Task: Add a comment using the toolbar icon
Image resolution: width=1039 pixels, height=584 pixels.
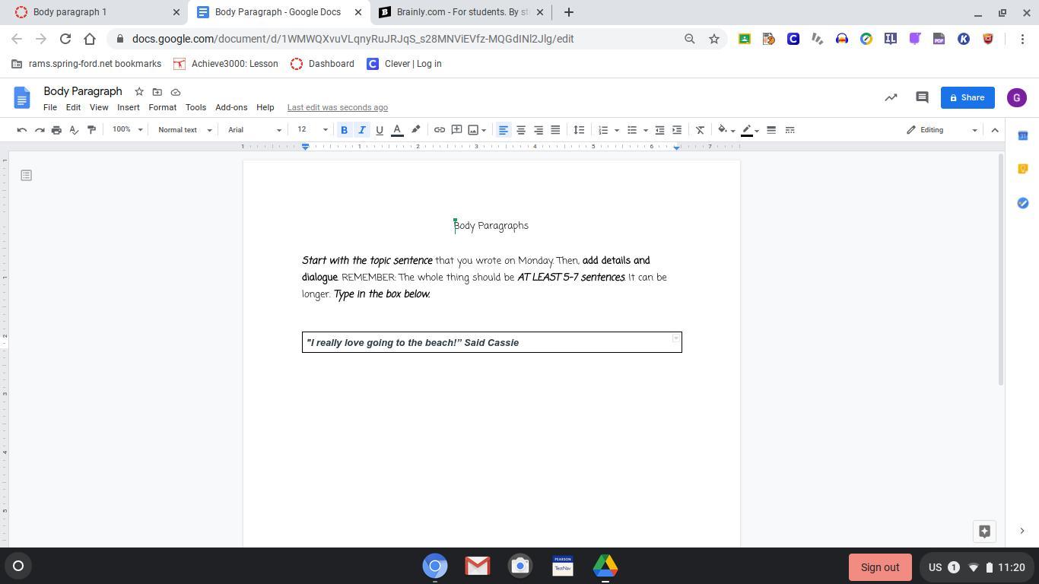Action: tap(456, 130)
